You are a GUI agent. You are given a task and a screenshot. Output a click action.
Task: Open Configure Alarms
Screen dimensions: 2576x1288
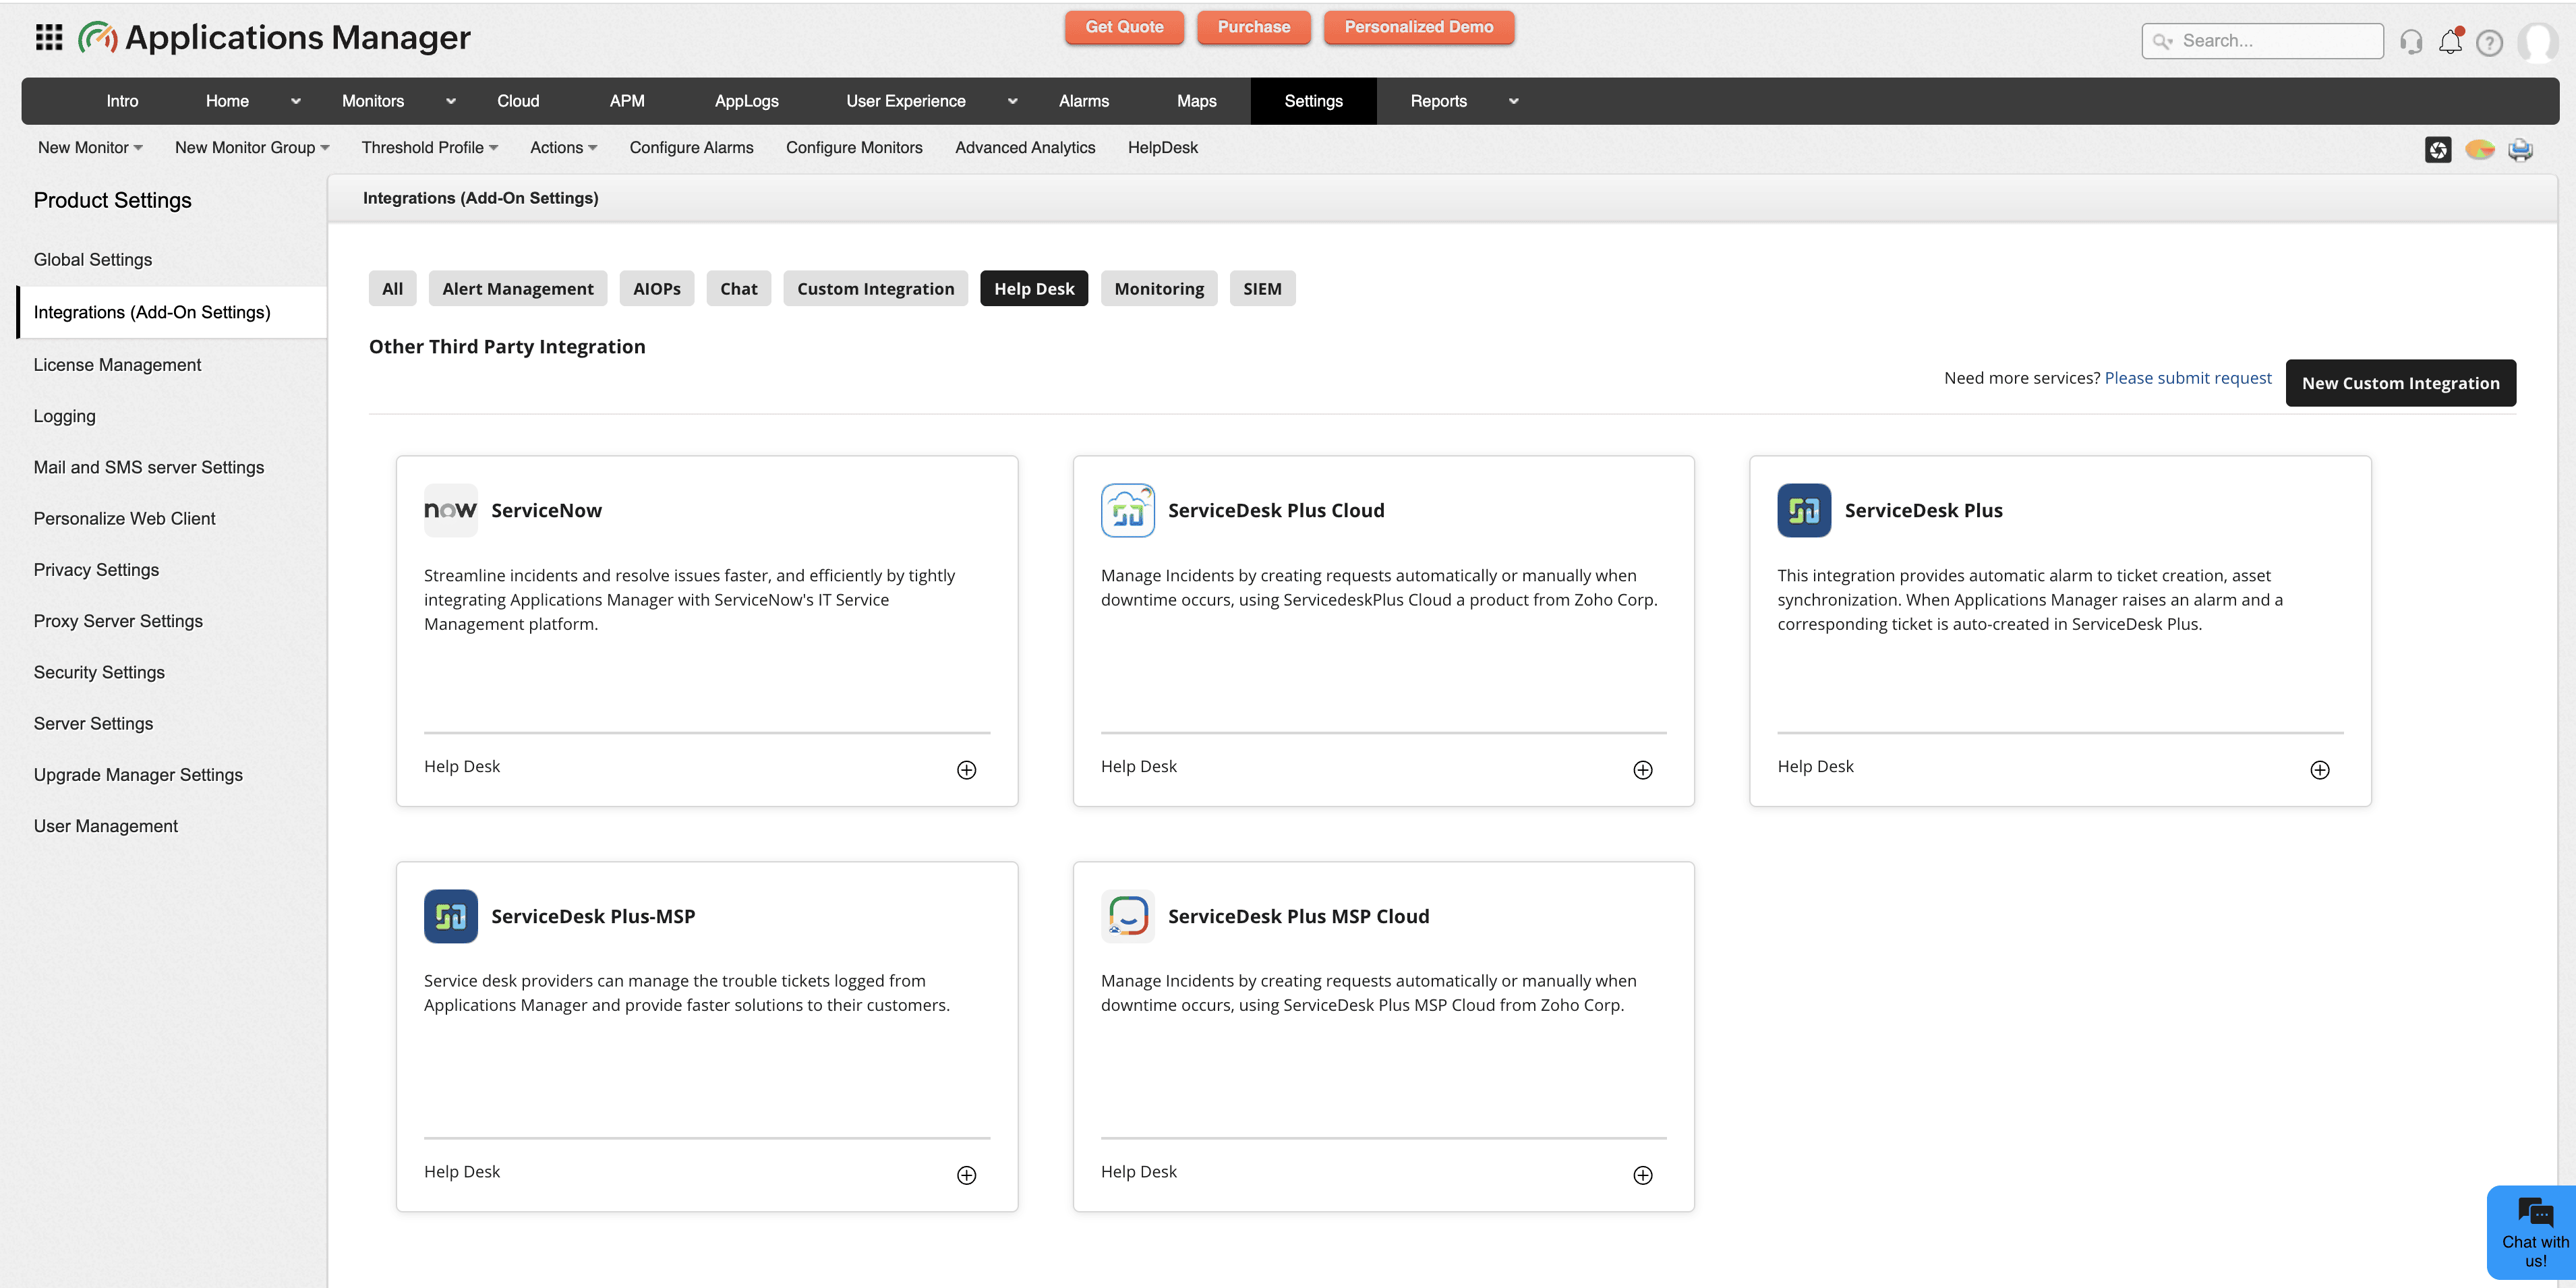691,148
